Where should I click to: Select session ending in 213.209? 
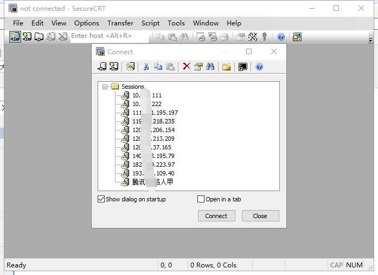point(153,139)
